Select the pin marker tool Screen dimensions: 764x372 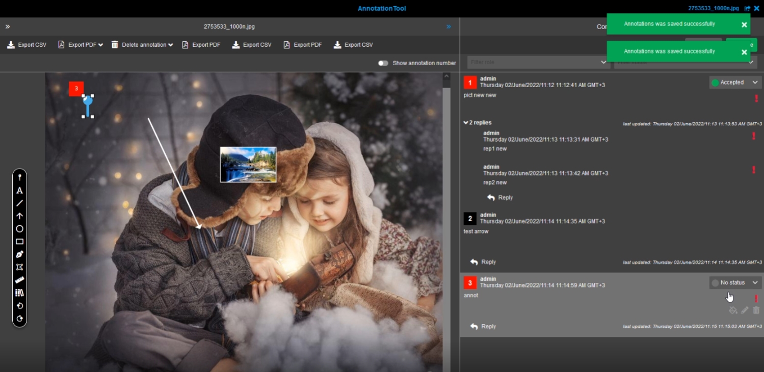(19, 177)
